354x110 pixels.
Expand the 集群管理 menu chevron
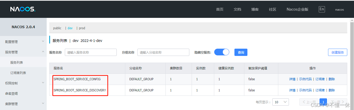pos(43,104)
